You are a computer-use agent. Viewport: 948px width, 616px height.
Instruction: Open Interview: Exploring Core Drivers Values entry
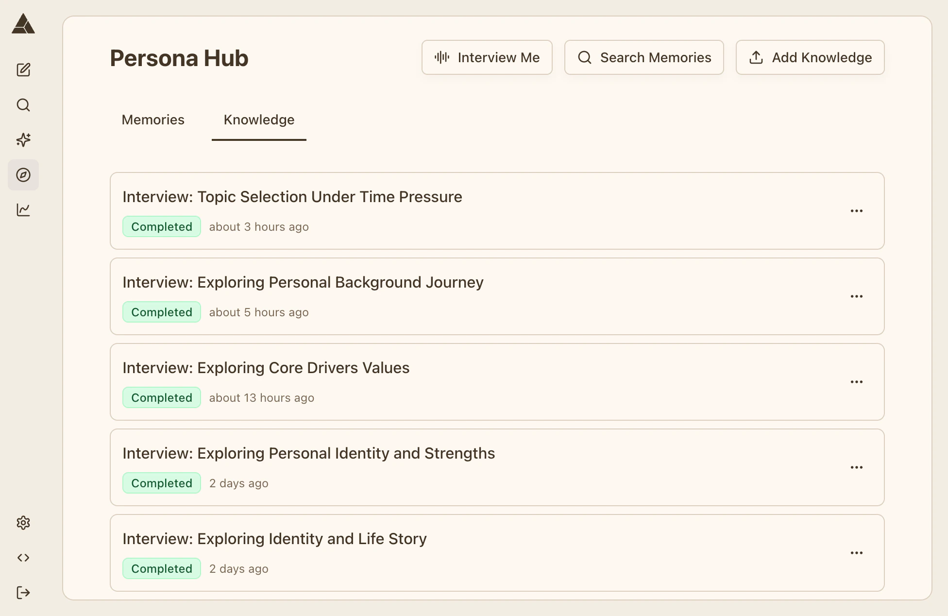pos(266,368)
